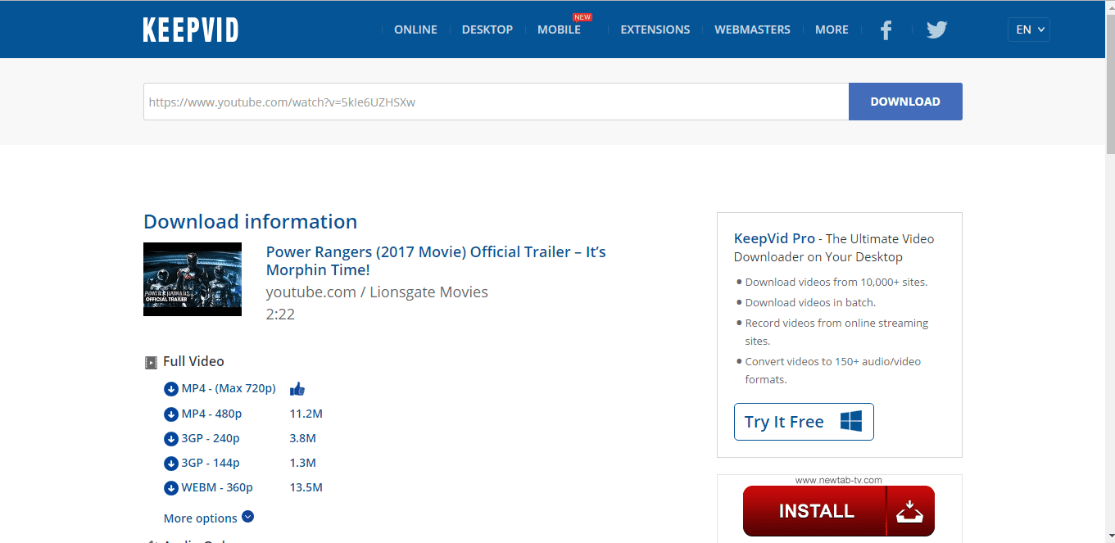Click the 13.5M file size text
Screen dimensions: 1115x543
pos(306,487)
